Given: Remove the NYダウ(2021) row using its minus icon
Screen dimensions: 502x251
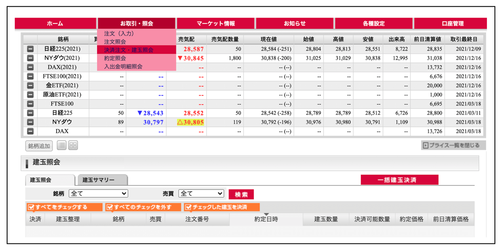Looking at the screenshot, I should [30, 58].
